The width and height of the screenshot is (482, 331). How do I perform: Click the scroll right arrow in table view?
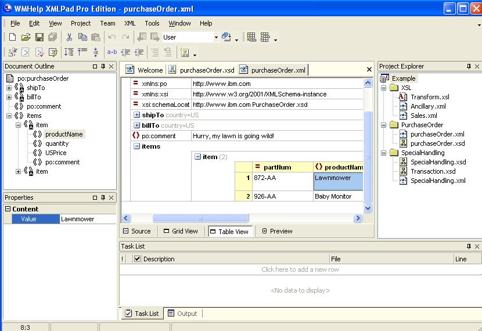(x=358, y=218)
